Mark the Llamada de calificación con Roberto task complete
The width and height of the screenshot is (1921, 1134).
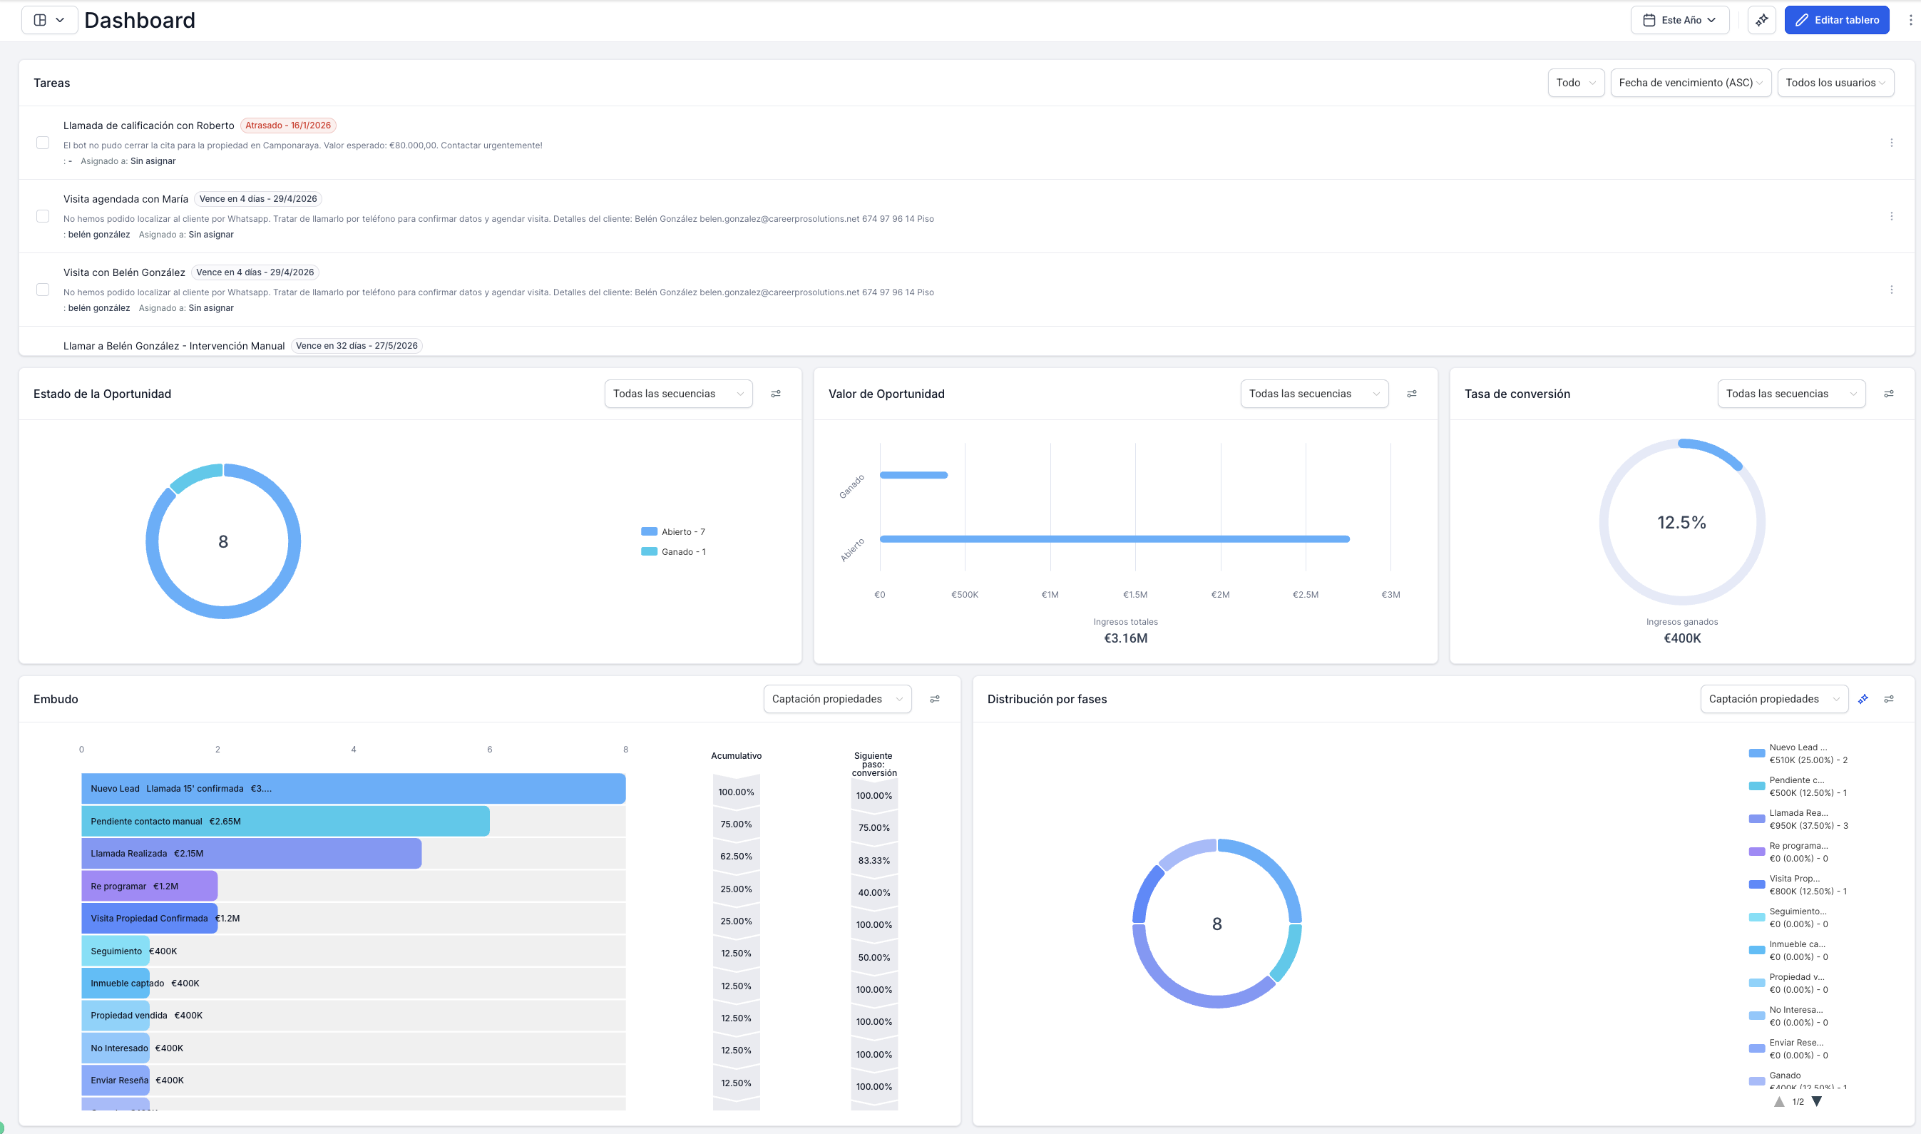(43, 141)
